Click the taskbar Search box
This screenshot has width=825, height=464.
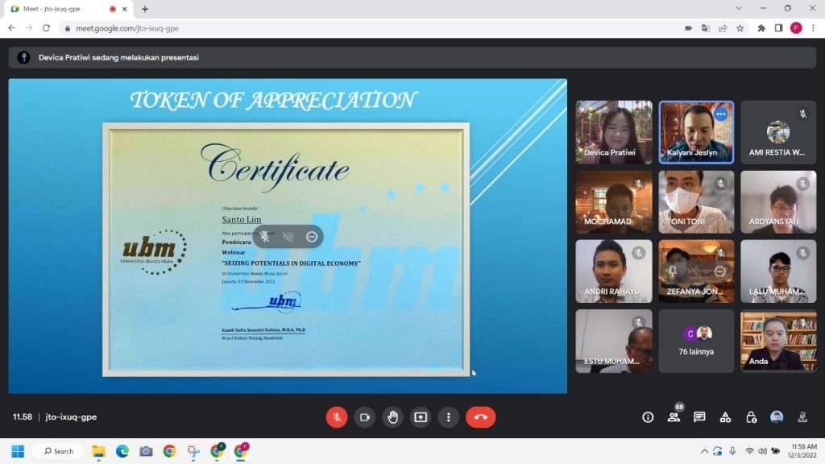tap(58, 451)
